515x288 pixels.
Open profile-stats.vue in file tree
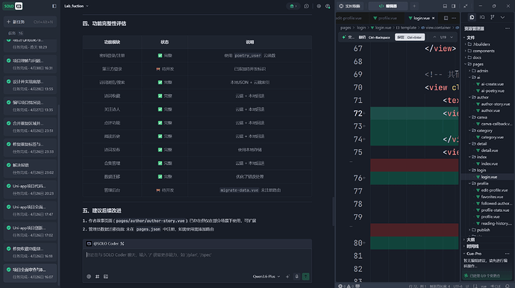pos(495,210)
